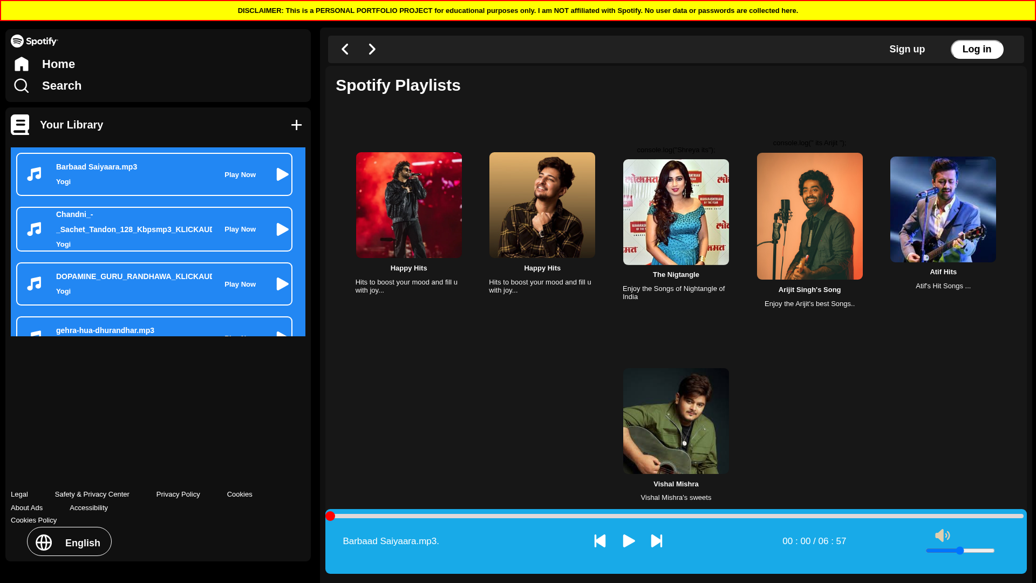Click 'Vishal Mishra's sweets' description
The height and width of the screenshot is (583, 1036).
click(x=676, y=498)
